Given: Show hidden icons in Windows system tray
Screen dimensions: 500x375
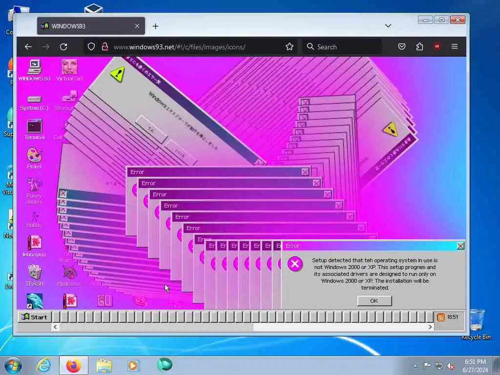Looking at the screenshot, I should click(415, 366).
